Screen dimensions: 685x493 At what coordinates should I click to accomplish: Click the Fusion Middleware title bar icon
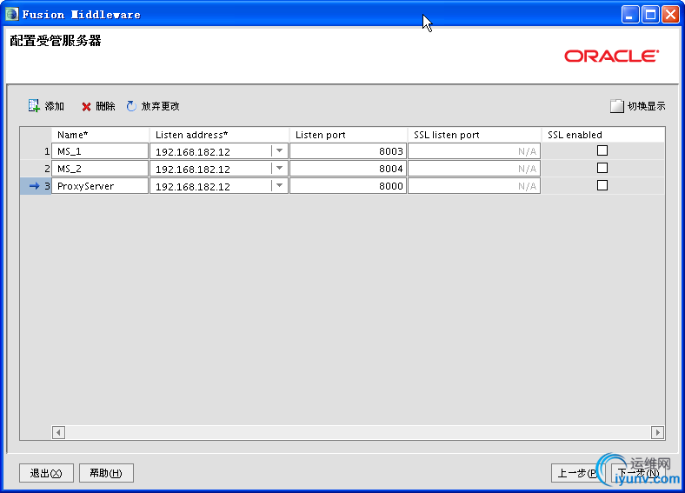pyautogui.click(x=11, y=15)
